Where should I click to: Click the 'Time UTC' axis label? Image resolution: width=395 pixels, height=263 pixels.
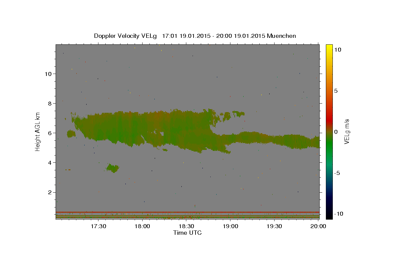[187, 233]
